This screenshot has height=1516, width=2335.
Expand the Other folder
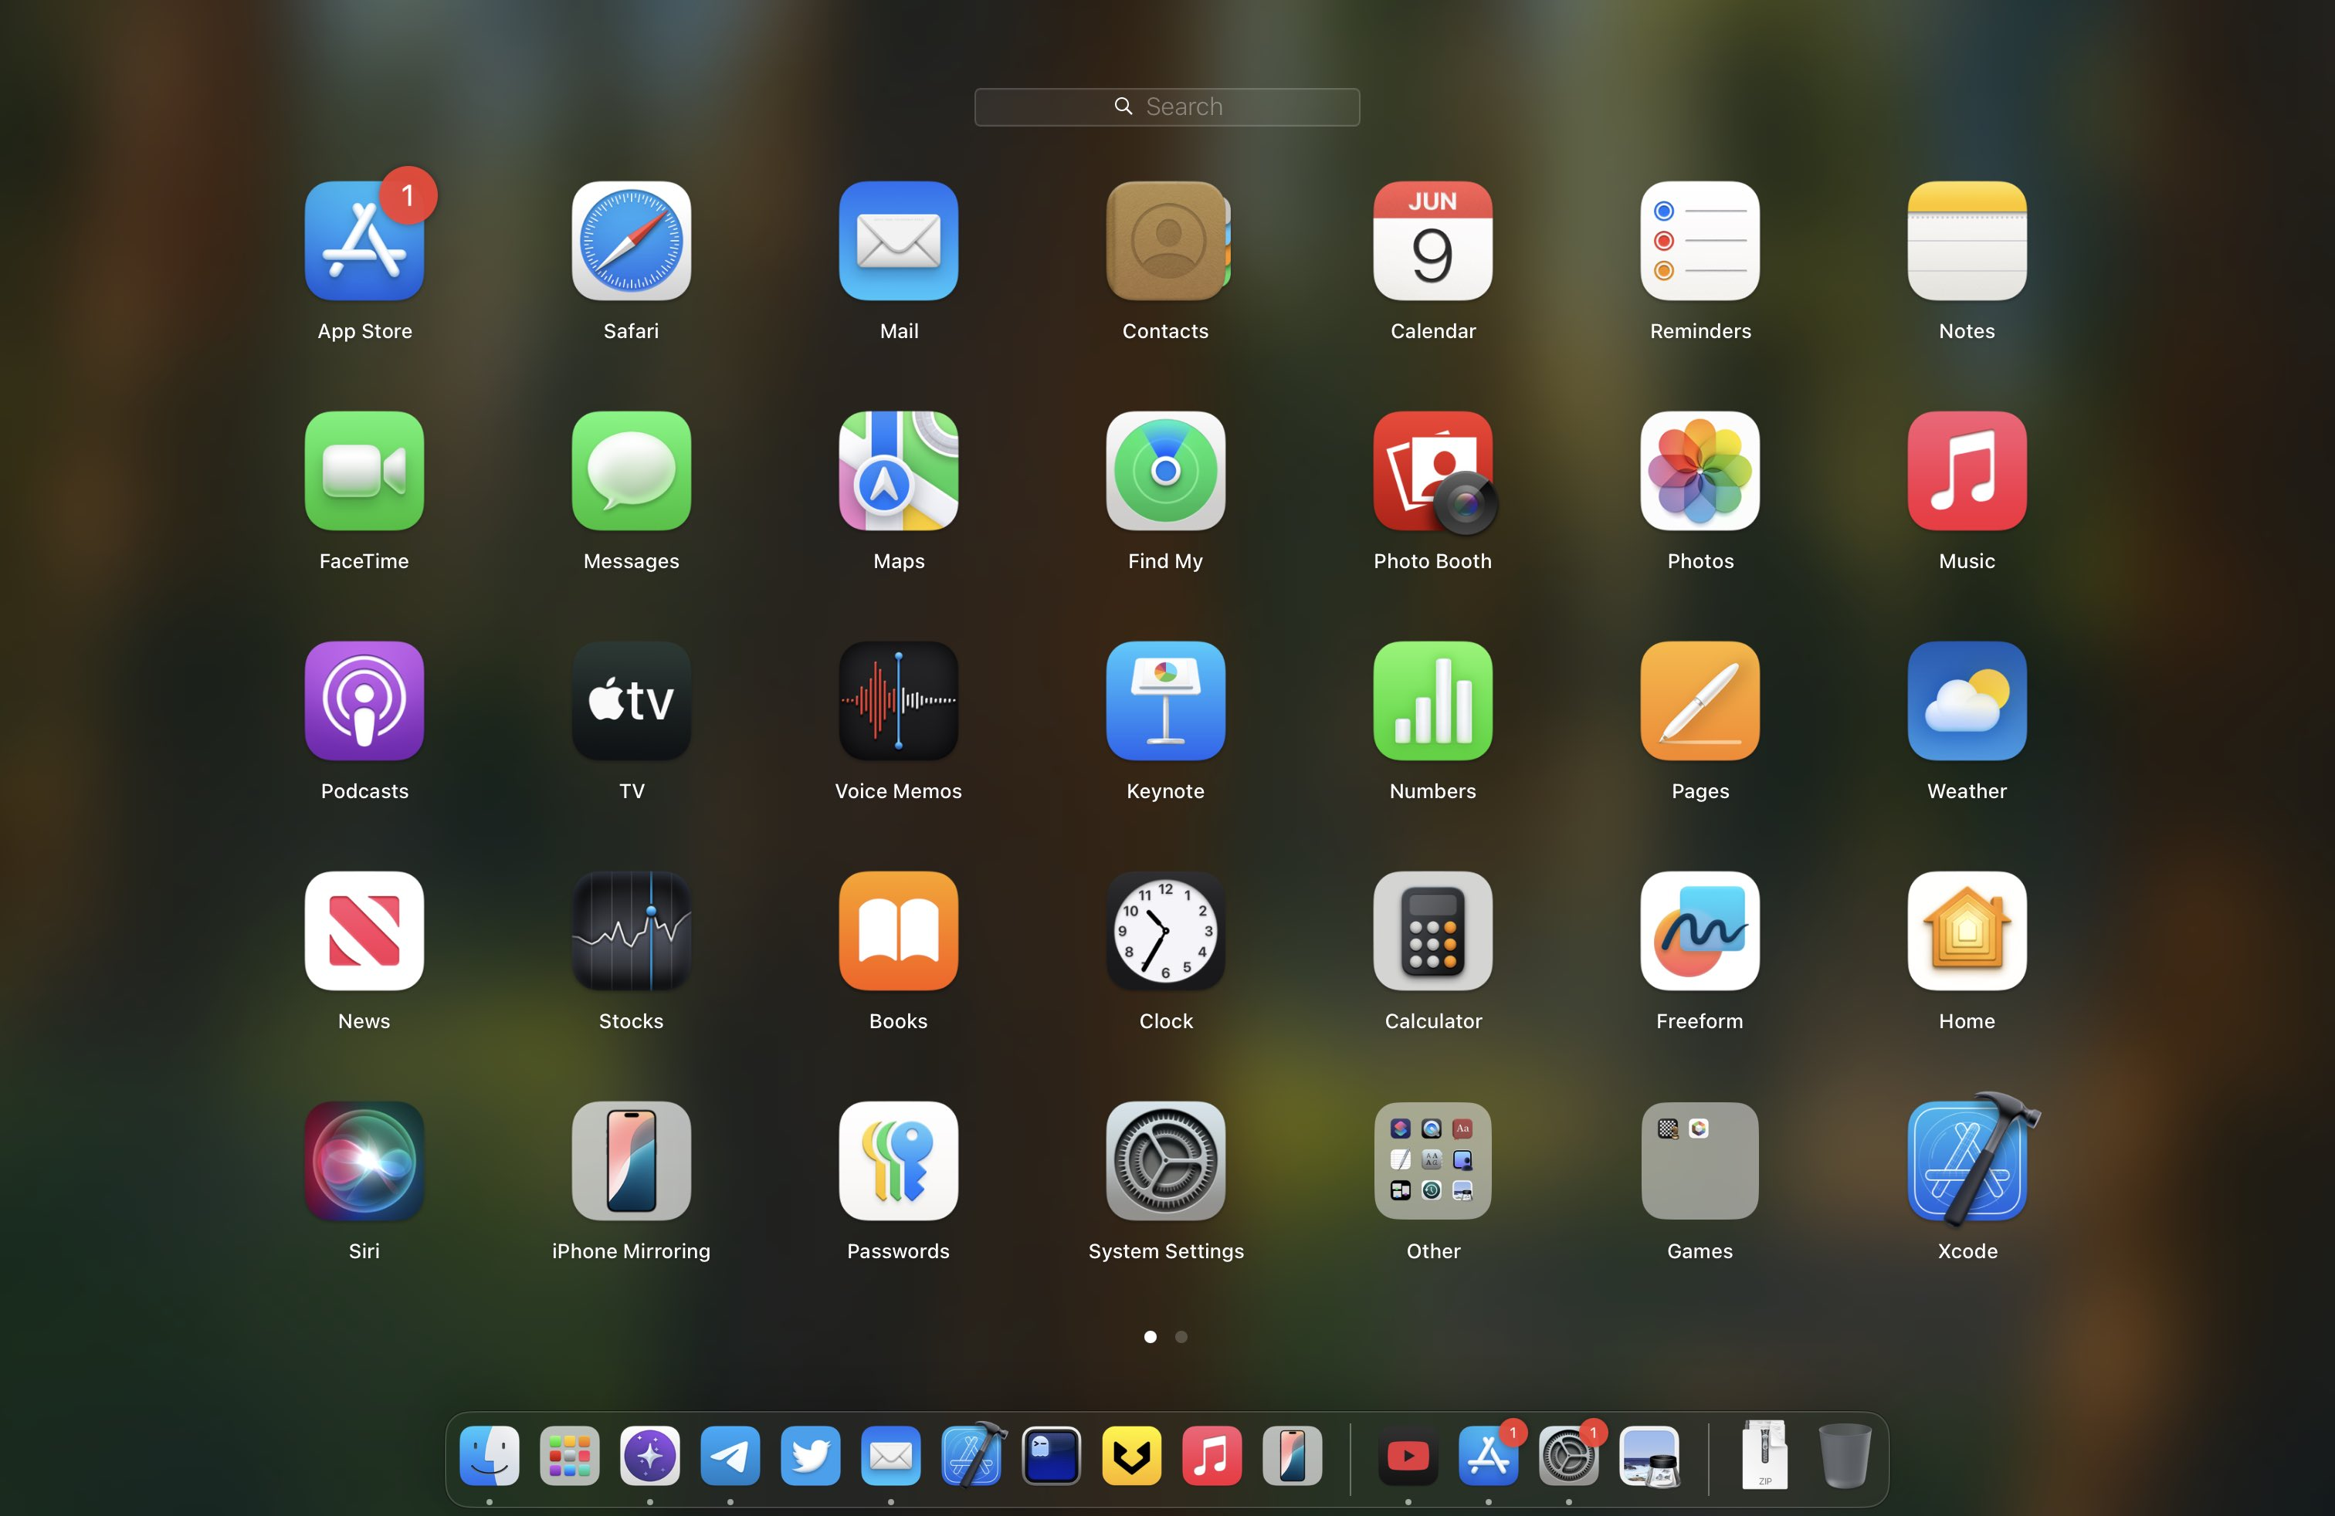1432,1161
